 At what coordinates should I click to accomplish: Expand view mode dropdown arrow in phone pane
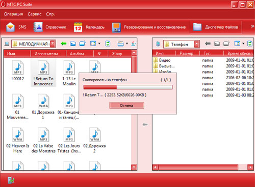pyautogui.click(x=243, y=43)
